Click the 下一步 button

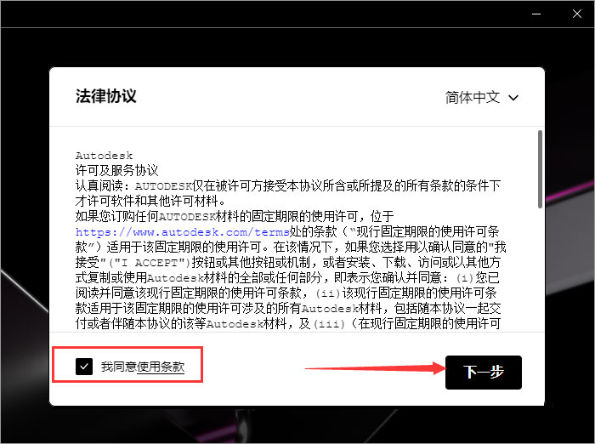click(x=484, y=373)
